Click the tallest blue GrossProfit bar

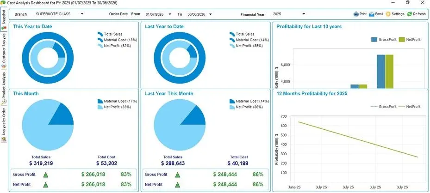click(x=380, y=72)
